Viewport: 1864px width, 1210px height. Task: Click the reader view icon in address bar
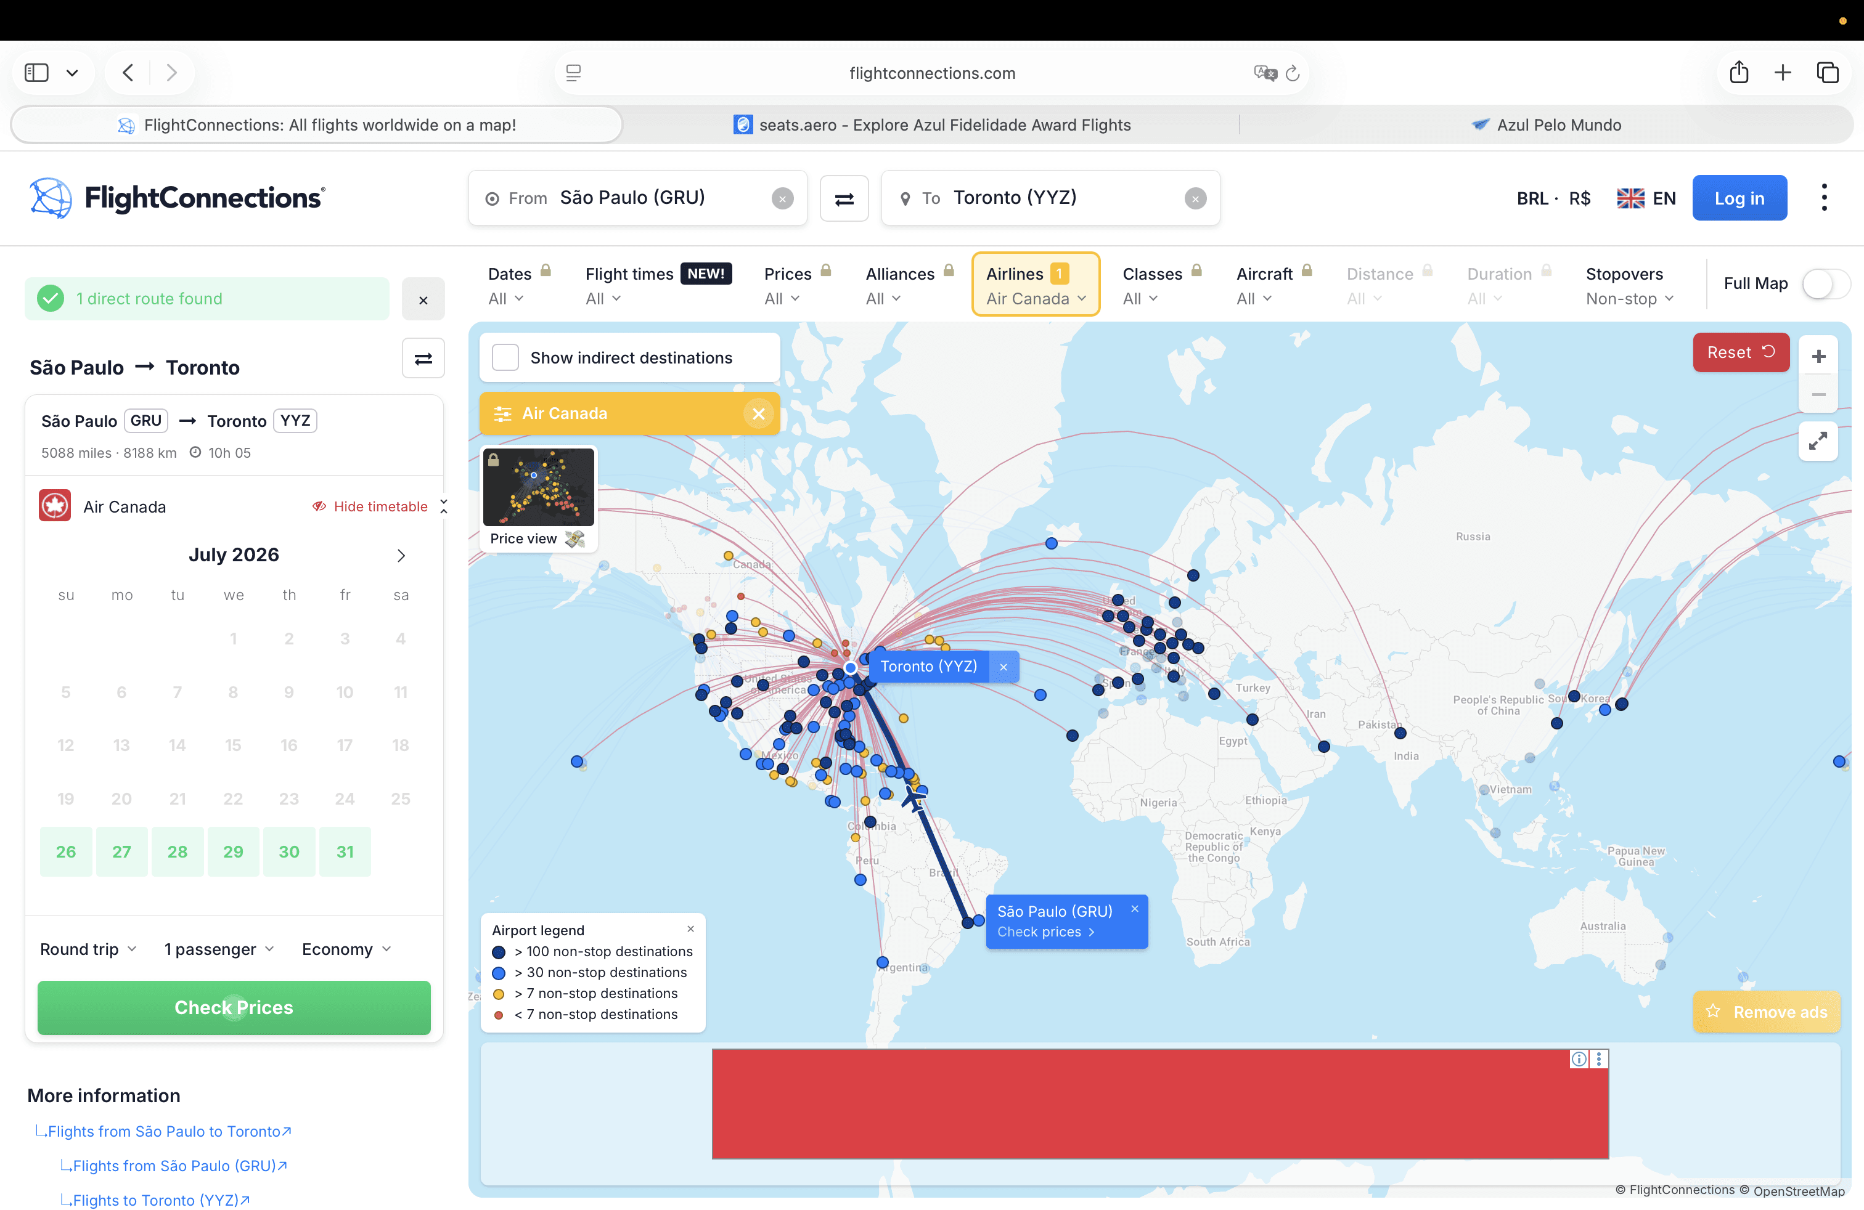573,73
